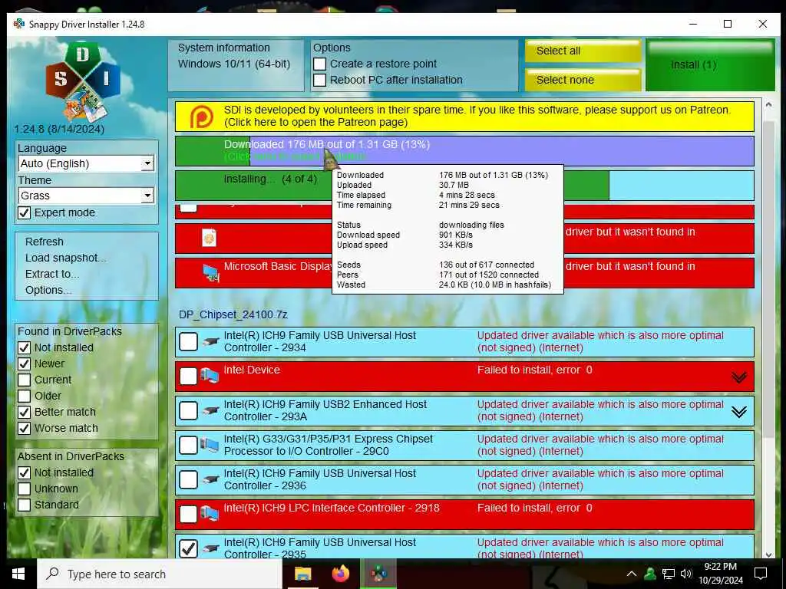Click the Installing 4 of 4 progress bar
Viewport: 786px width, 589px height.
click(464, 186)
